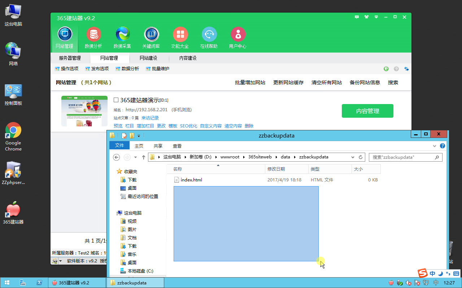Image resolution: width=462 pixels, height=288 pixels.
Task: Click the Explorer search zzbackupdata field
Action: [406, 157]
